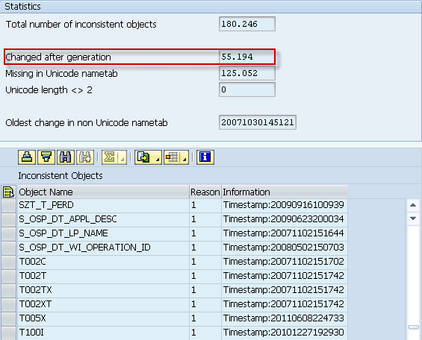This screenshot has width=422, height=340.
Task: Click the Object Name column header
Action: [x=103, y=192]
